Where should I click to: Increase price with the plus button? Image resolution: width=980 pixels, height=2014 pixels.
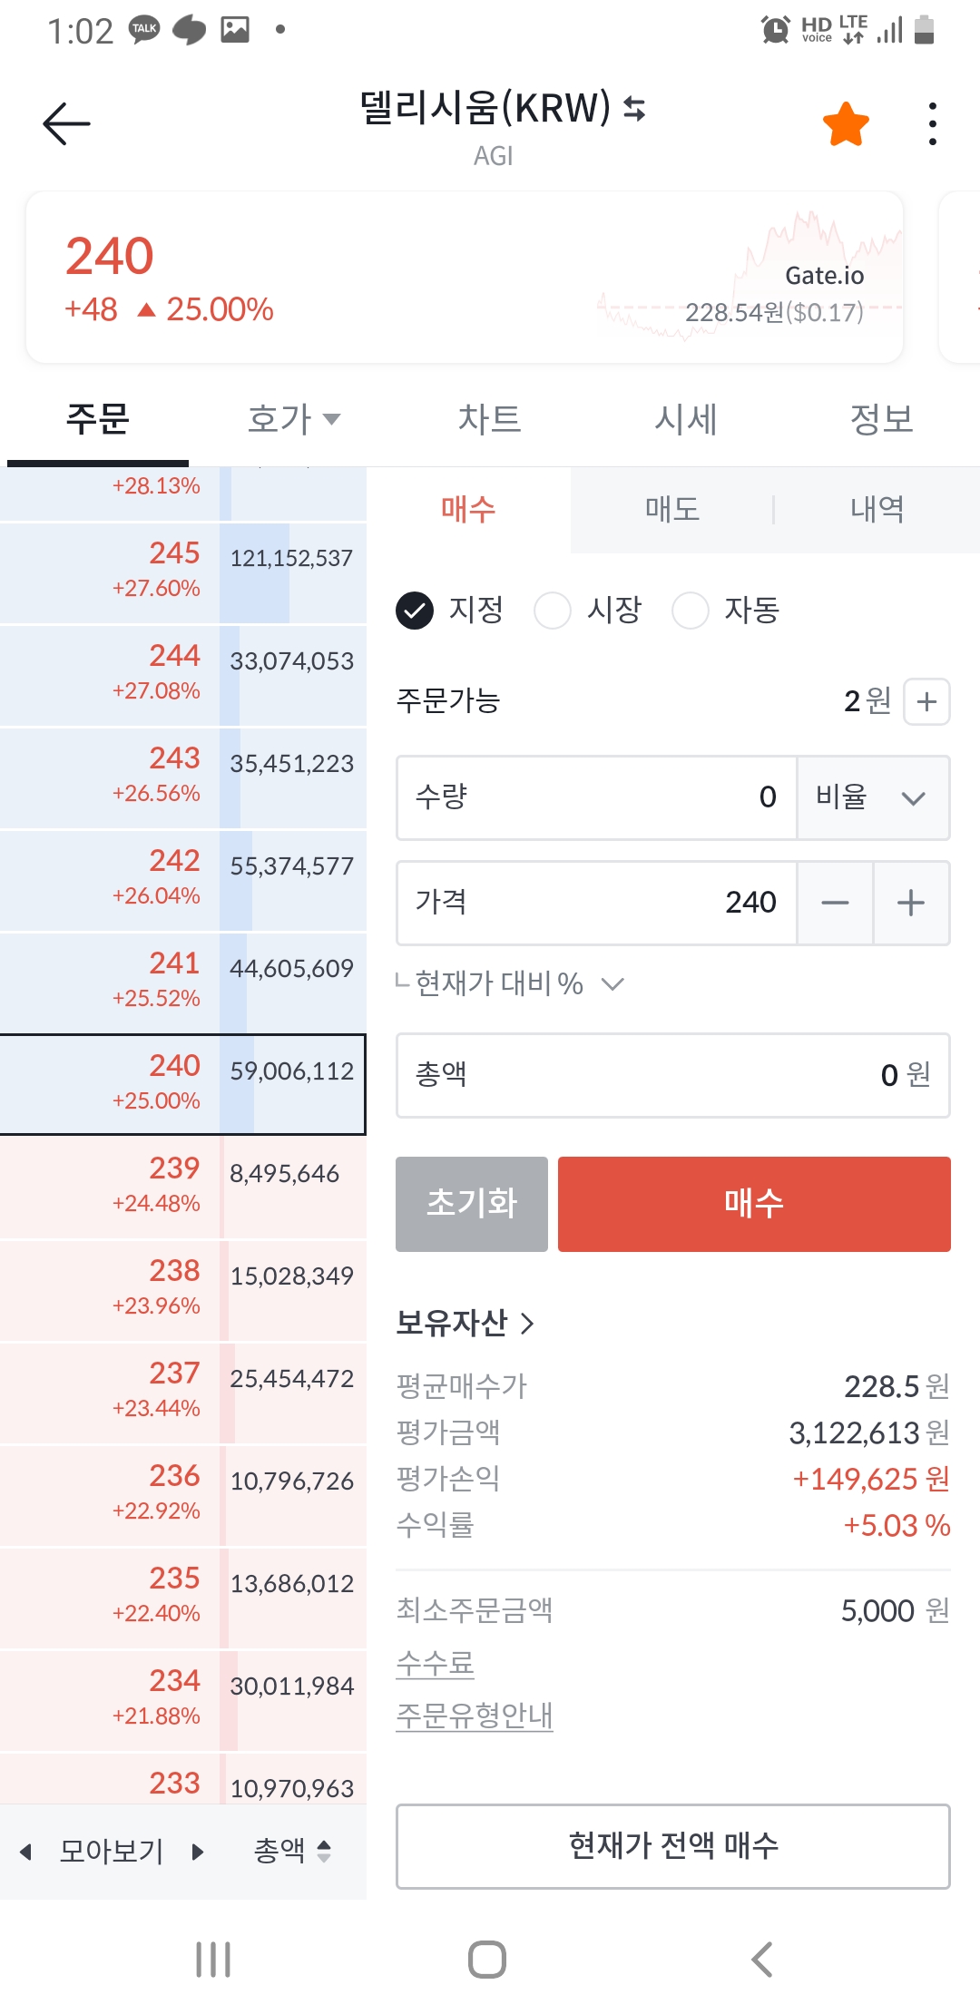click(x=911, y=903)
